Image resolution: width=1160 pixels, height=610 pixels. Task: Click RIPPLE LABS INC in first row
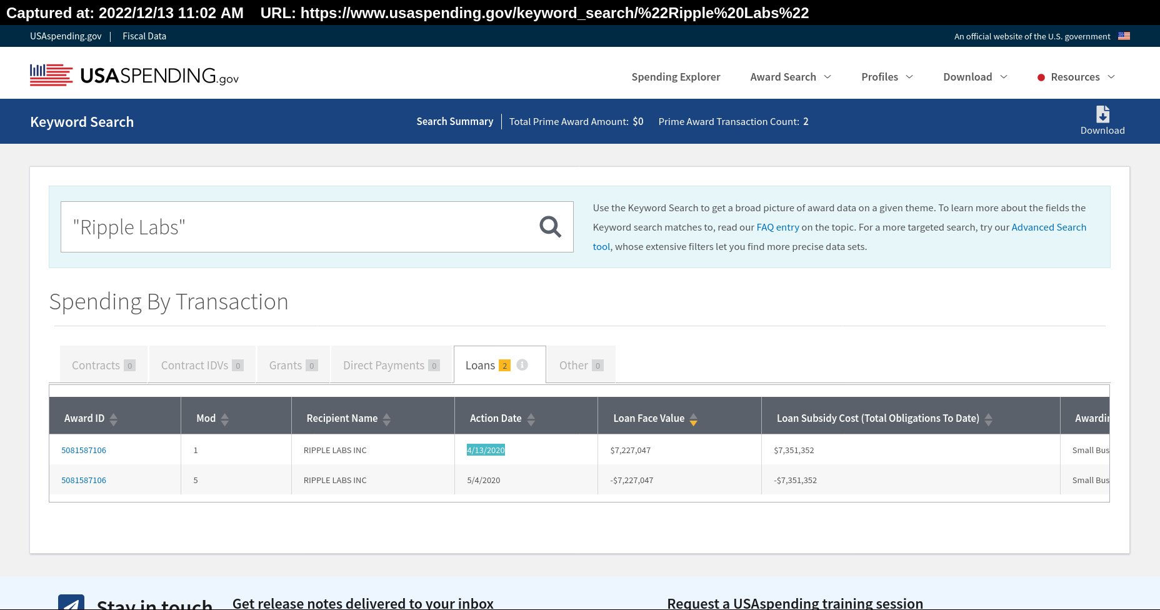pyautogui.click(x=335, y=450)
